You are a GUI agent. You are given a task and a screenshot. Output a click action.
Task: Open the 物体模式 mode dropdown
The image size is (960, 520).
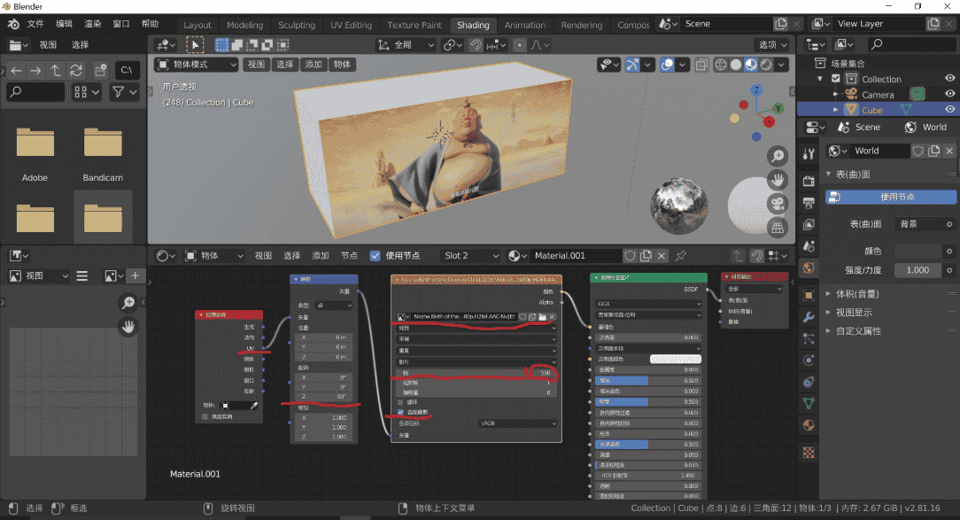pos(197,65)
